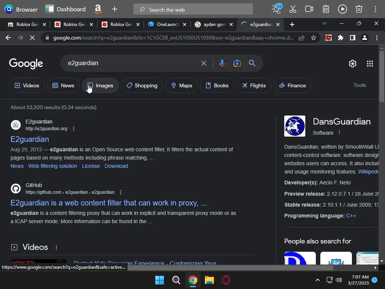Filter results by Images

coord(100,85)
